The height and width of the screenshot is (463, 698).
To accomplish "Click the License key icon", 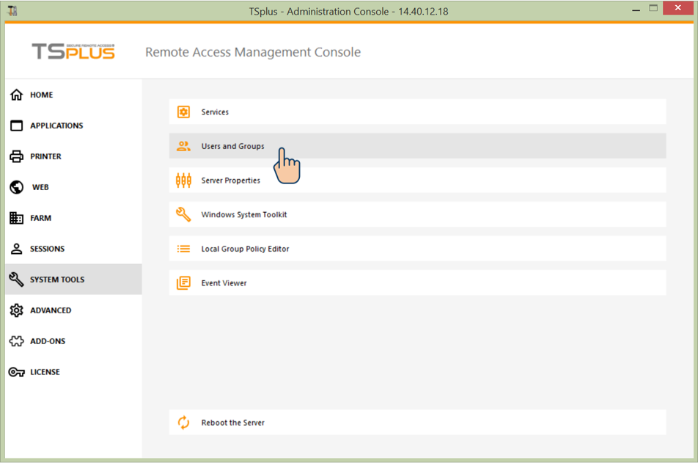I will [16, 372].
